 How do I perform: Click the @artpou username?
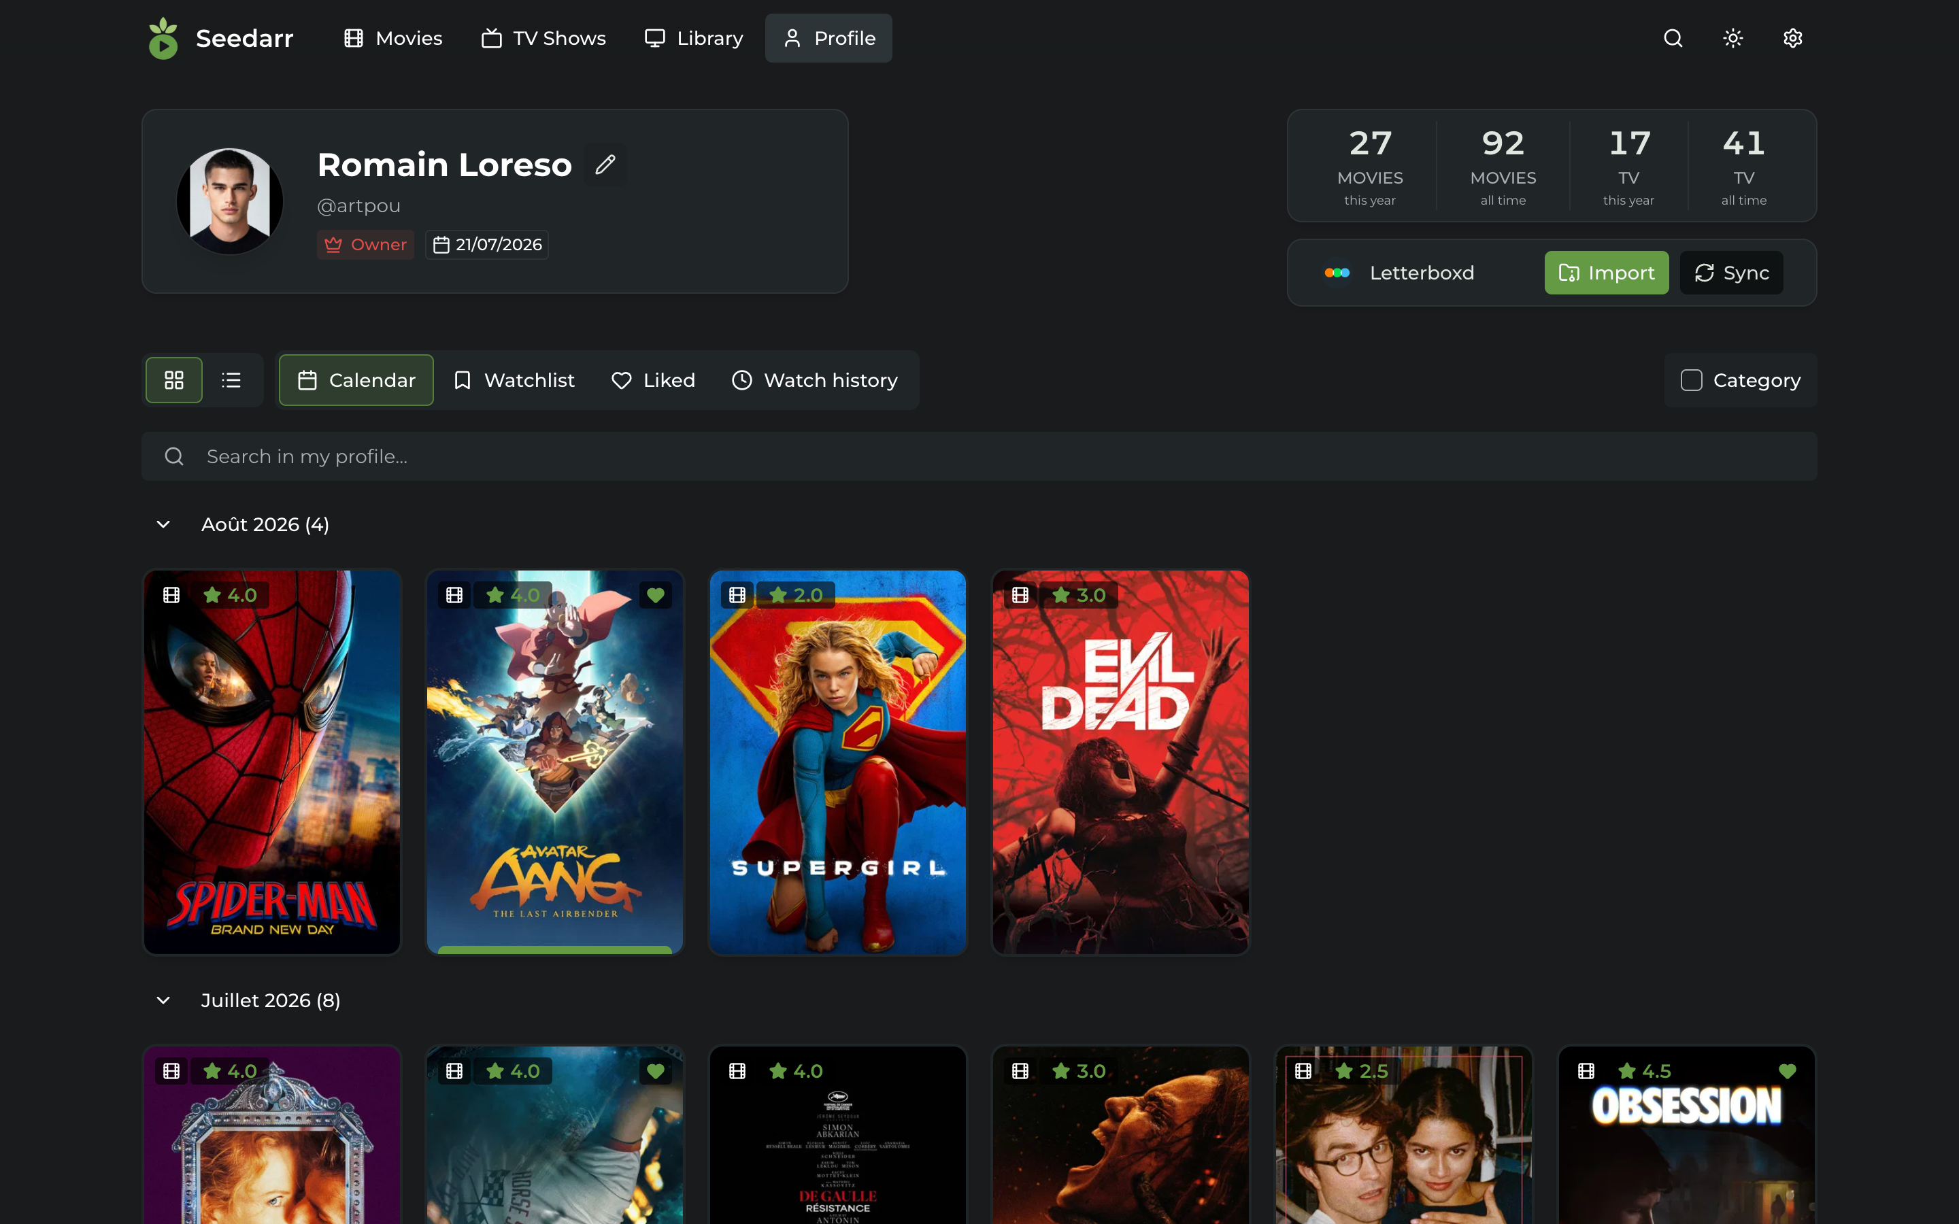358,205
